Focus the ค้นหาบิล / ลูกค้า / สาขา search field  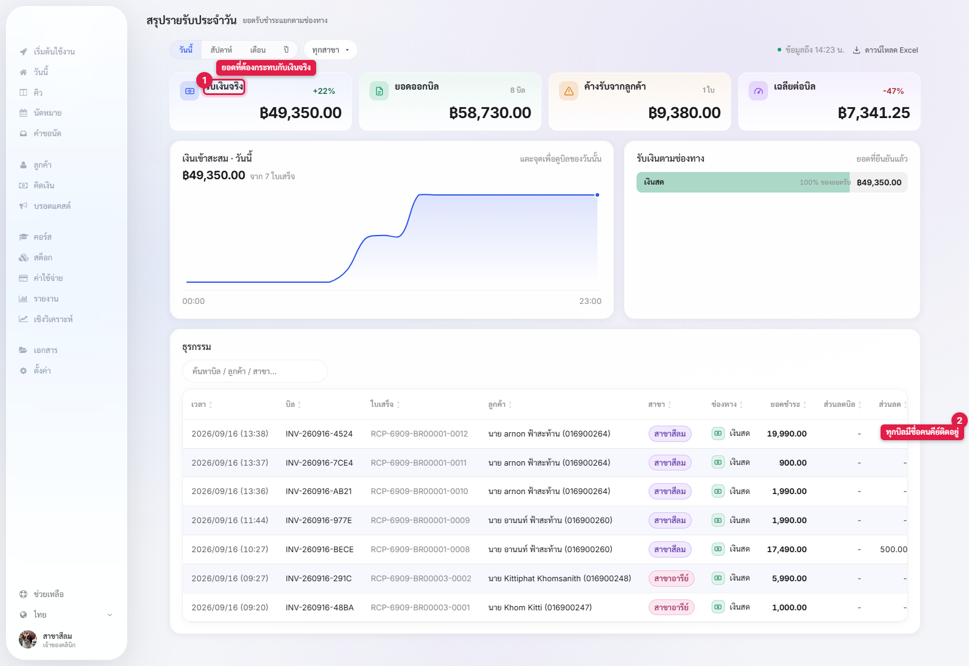(255, 371)
